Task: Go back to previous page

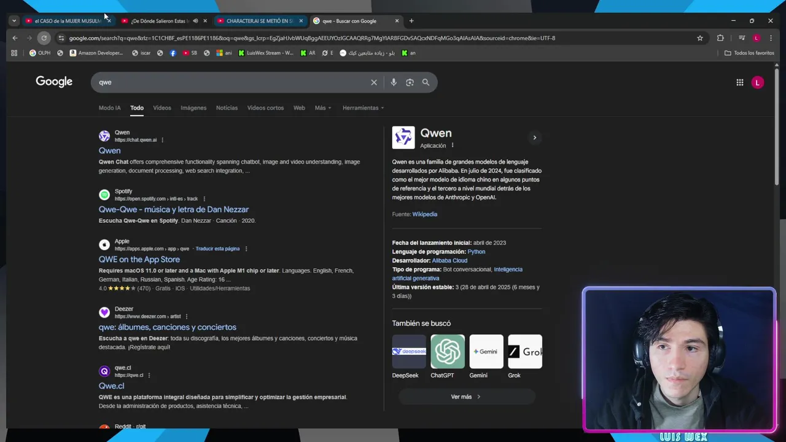Action: click(x=15, y=38)
